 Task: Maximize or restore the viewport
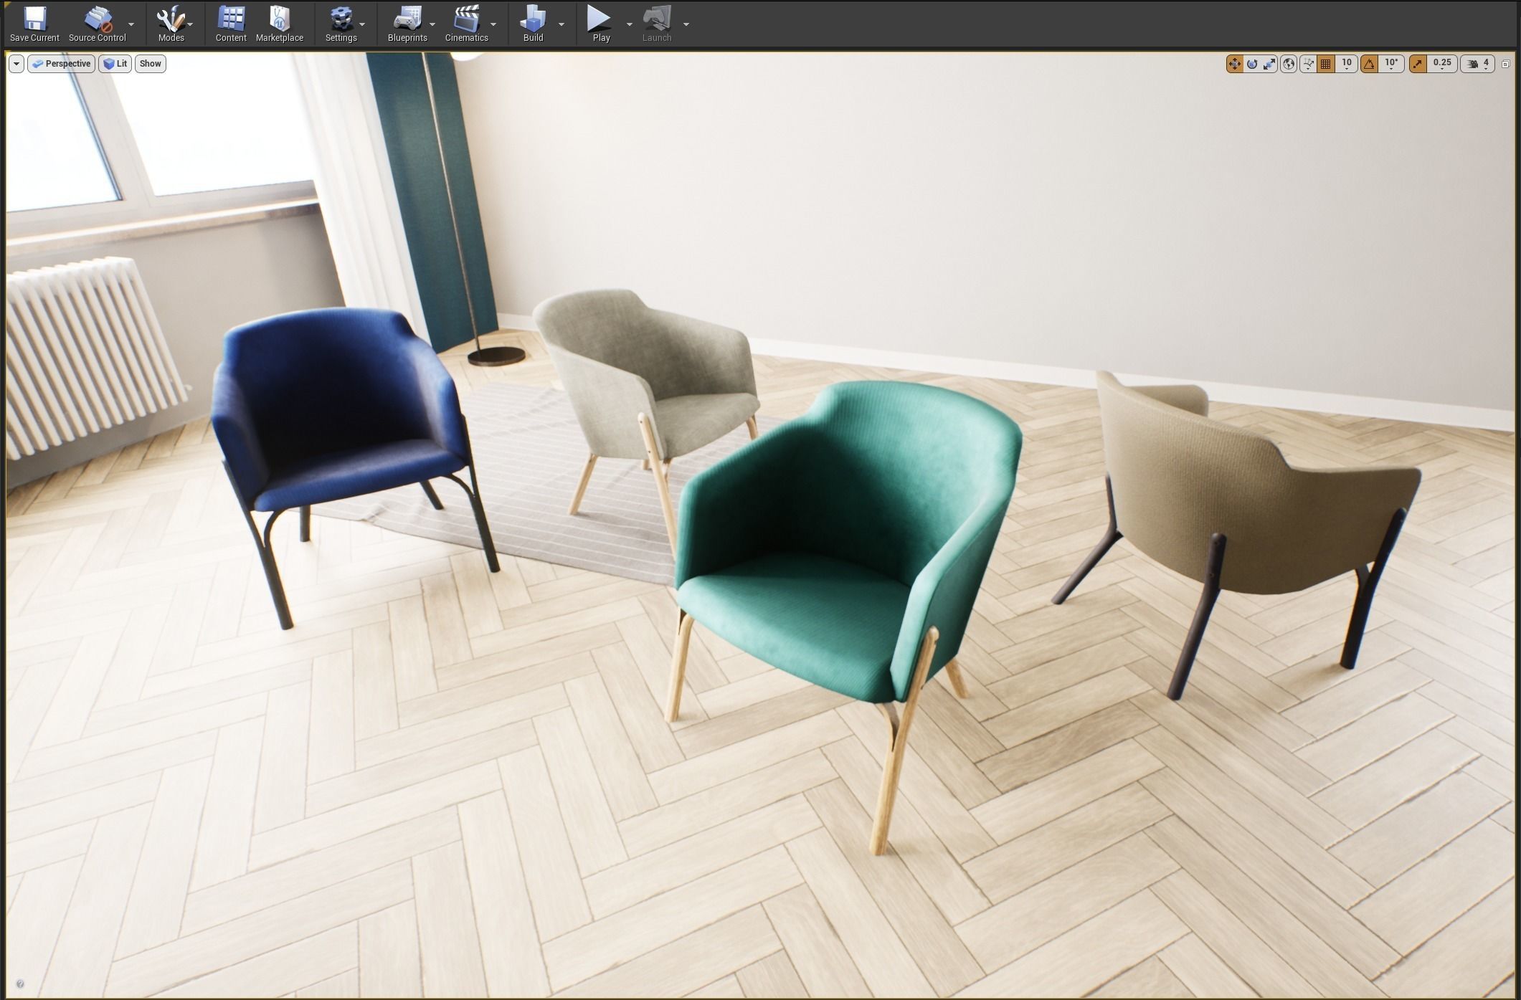click(x=1506, y=64)
